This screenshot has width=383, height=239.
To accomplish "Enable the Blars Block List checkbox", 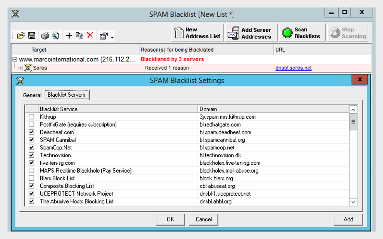I will click(x=31, y=178).
